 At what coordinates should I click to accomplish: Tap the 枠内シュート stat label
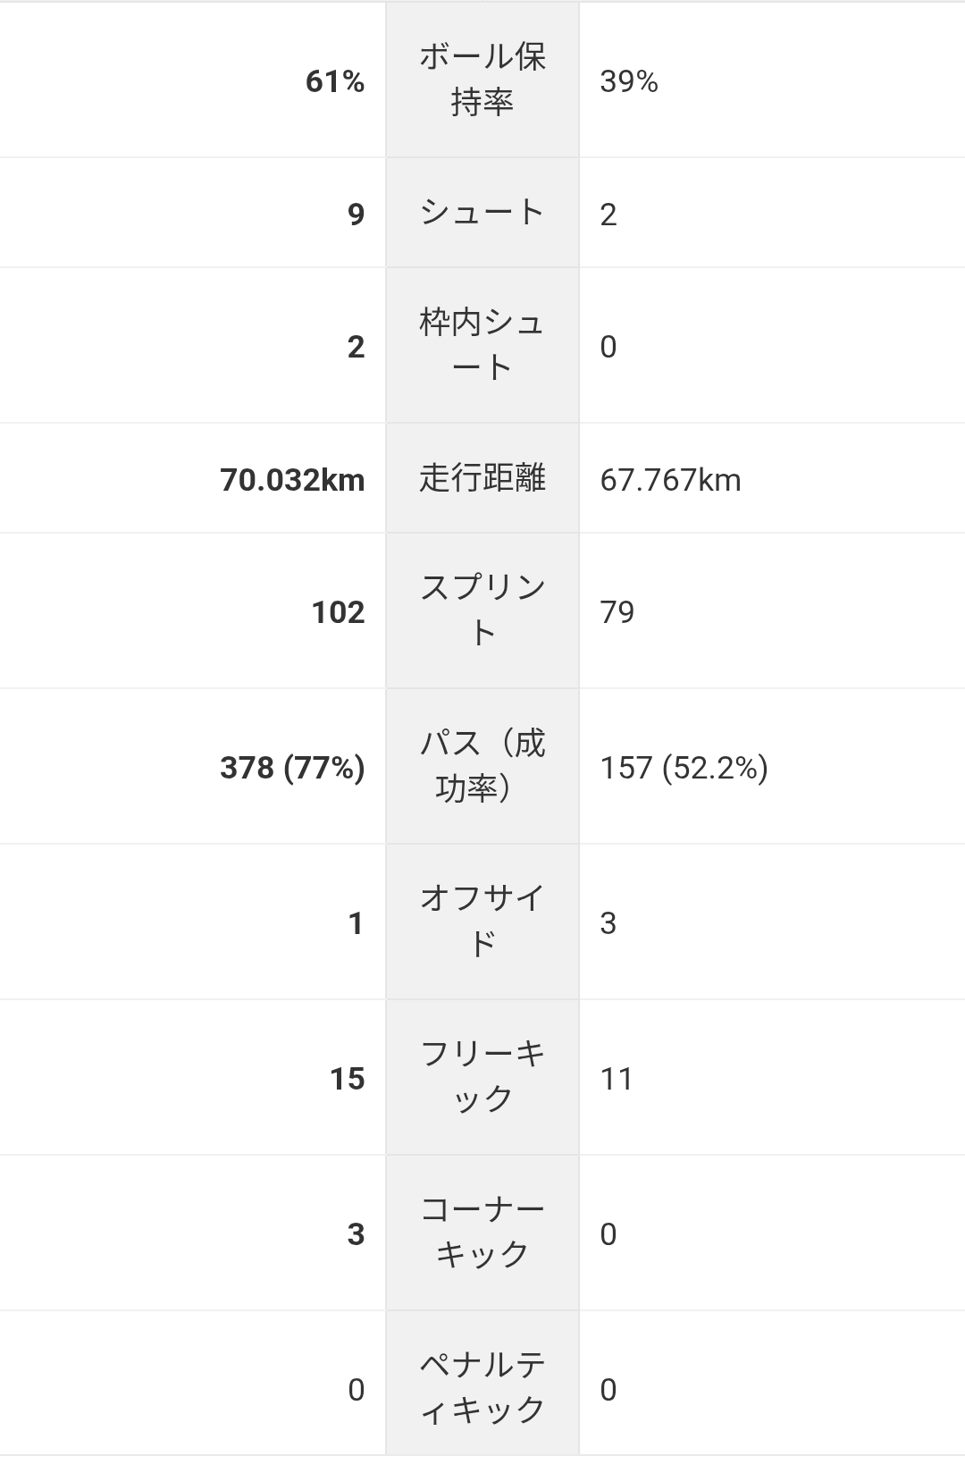[x=482, y=345]
